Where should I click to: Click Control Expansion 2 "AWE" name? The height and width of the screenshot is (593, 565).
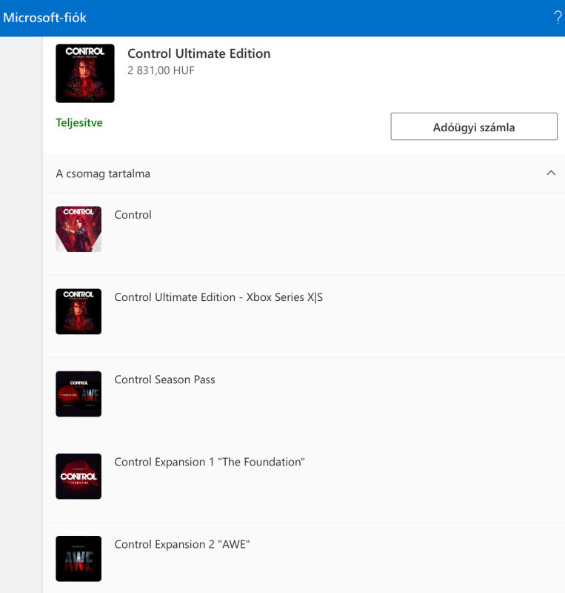(182, 545)
